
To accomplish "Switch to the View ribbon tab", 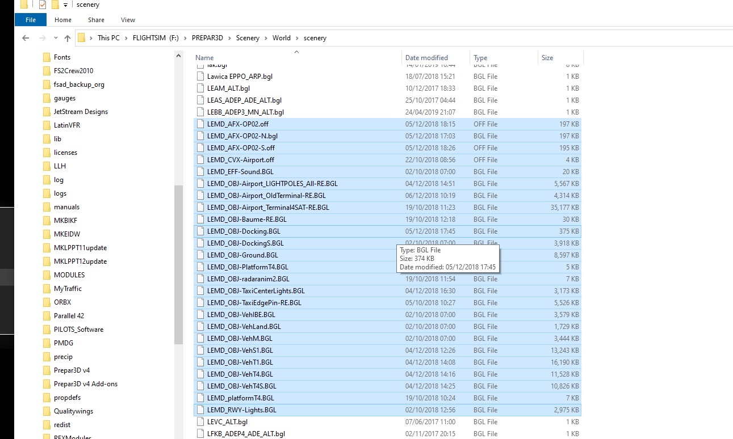I will click(128, 20).
